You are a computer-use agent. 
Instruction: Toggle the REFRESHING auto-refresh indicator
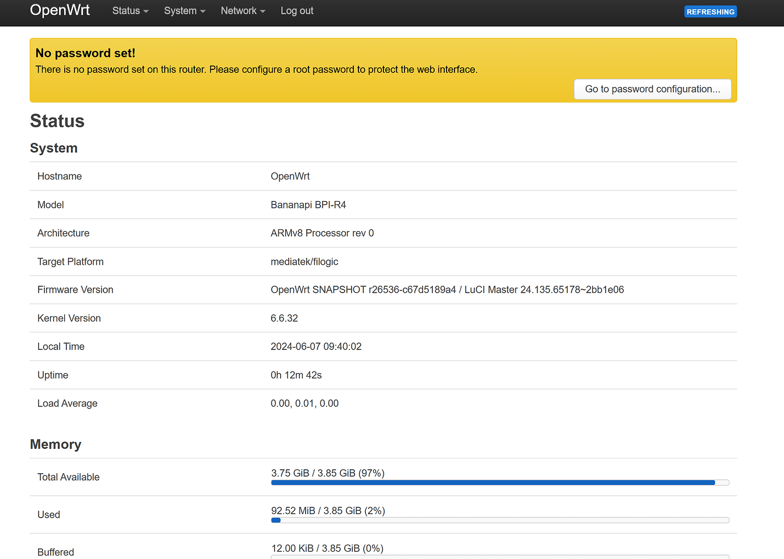click(710, 11)
